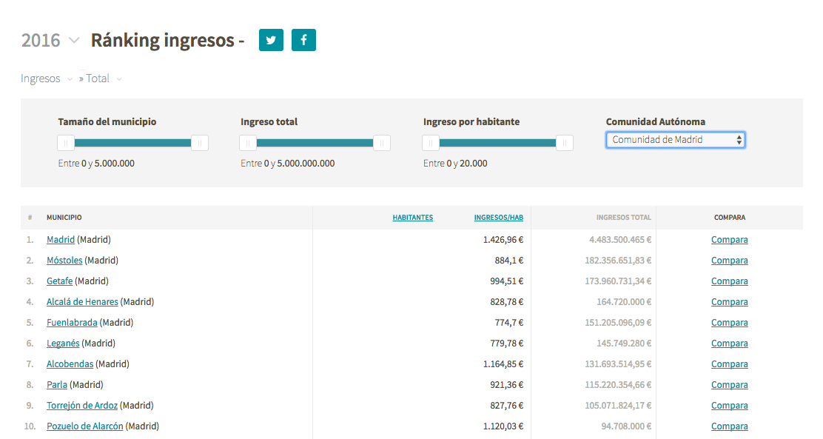This screenshot has width=823, height=439.
Task: Click right handle of Ingreso por habitante slider
Action: 564,143
